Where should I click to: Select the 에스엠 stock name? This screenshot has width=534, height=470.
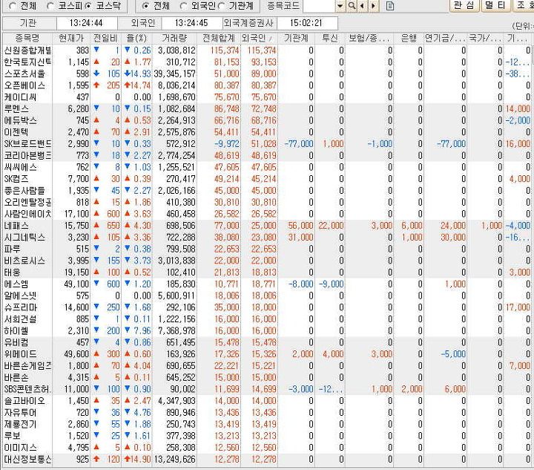(x=16, y=284)
